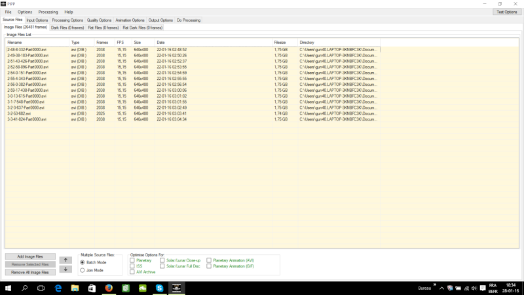This screenshot has width=524, height=295.
Task: Open the Processing menu
Action: click(48, 12)
